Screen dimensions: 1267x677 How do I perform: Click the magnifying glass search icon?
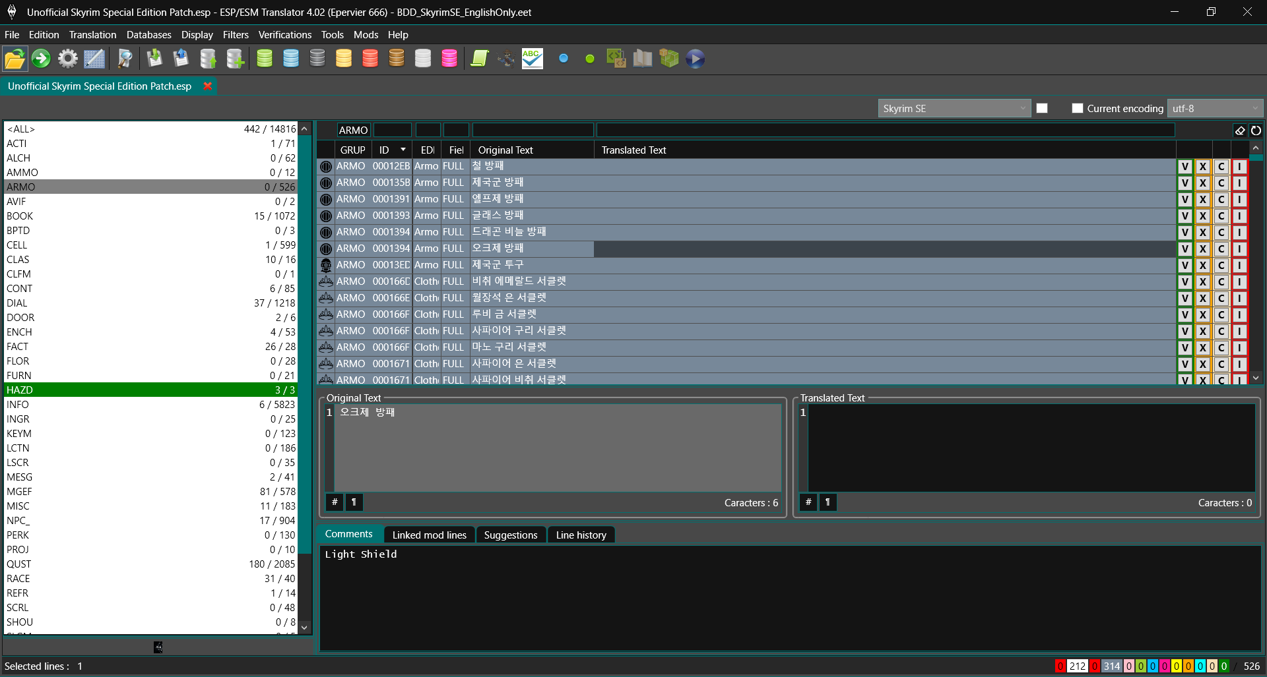point(125,59)
